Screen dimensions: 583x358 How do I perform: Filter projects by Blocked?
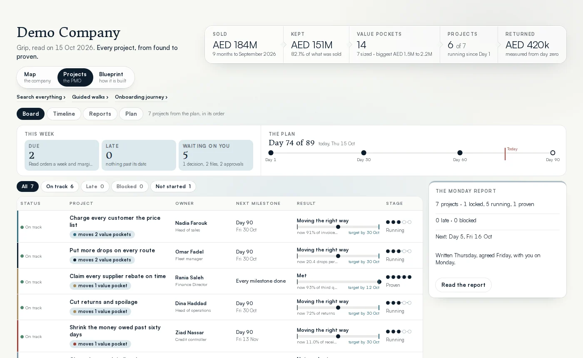click(x=130, y=186)
